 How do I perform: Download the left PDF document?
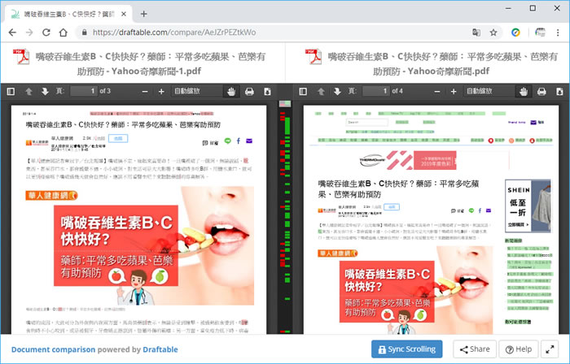pos(267,91)
